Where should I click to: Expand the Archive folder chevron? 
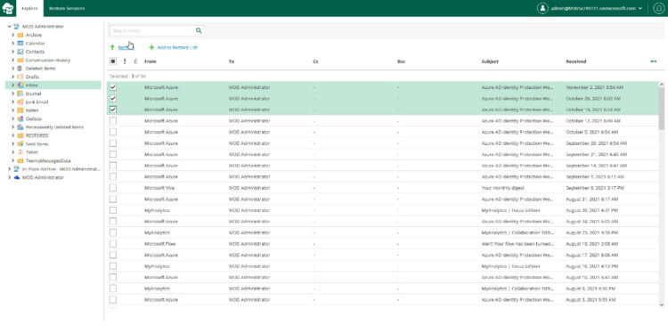coord(13,35)
